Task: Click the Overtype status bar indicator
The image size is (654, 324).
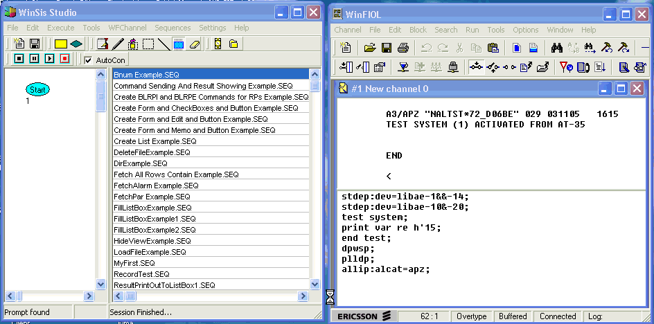Action: (472, 316)
